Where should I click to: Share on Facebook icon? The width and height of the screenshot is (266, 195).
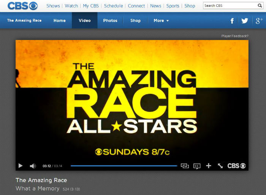point(232,20)
